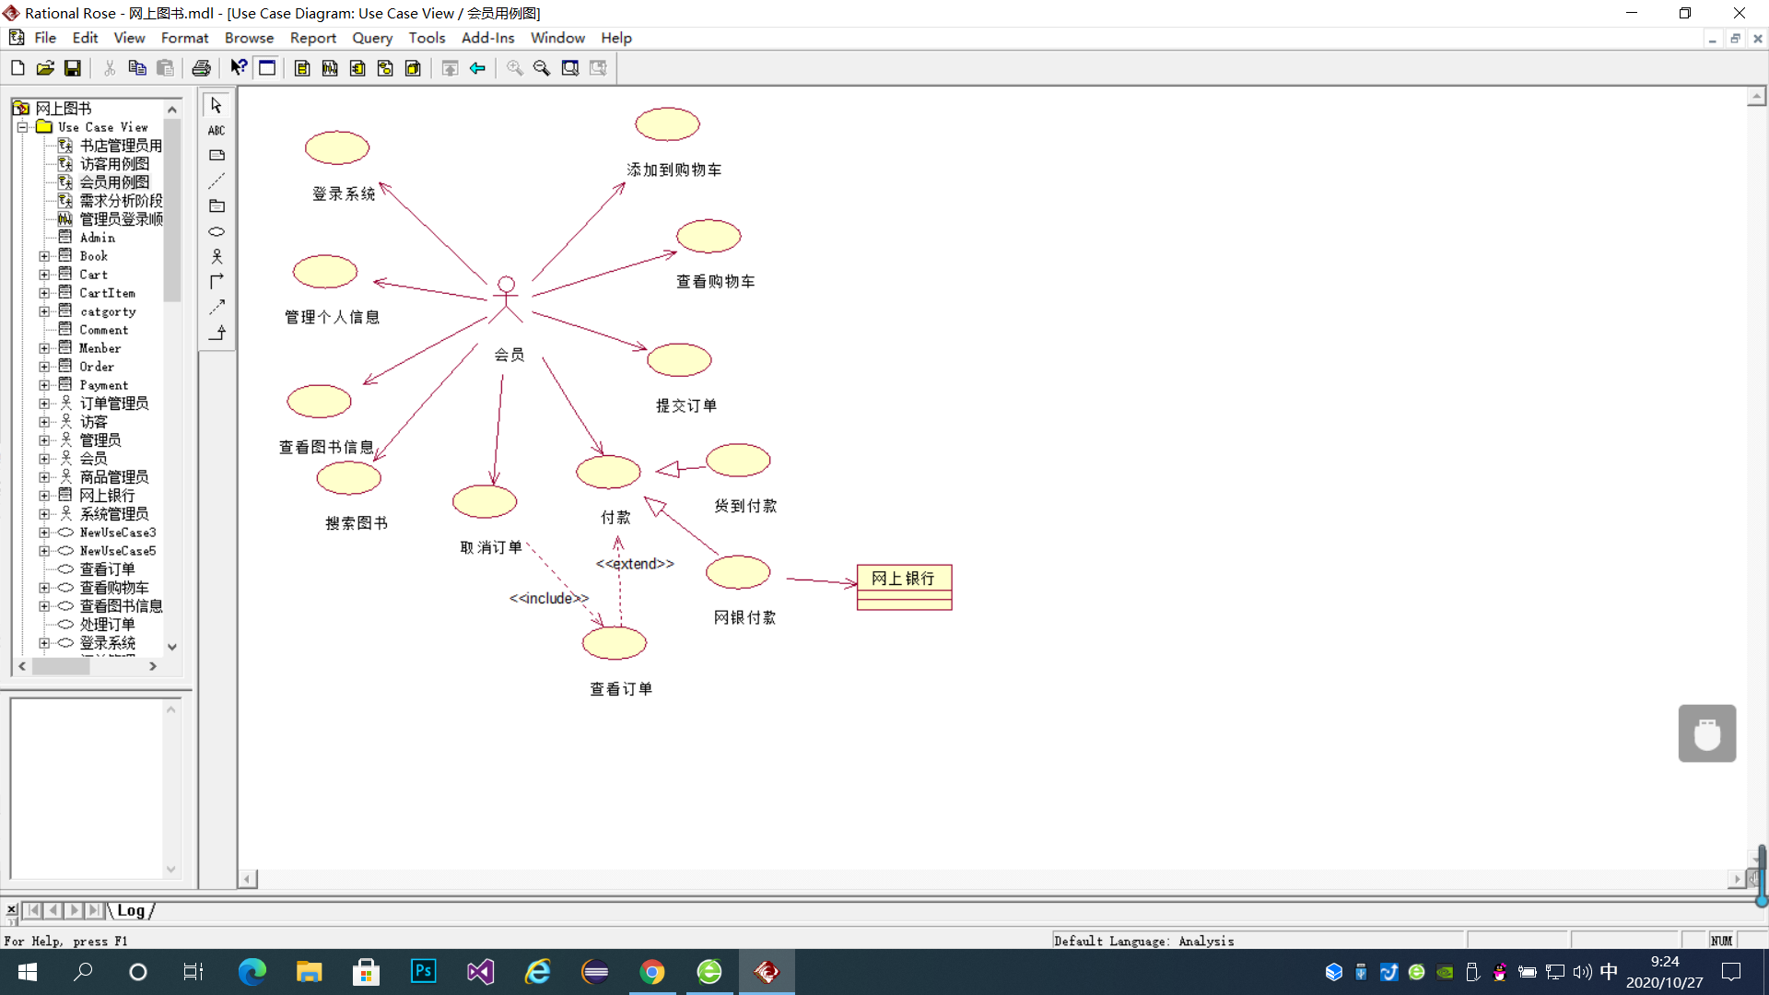Click the Browse Previous Diagram arrow
Image resolution: width=1769 pixels, height=995 pixels.
[x=477, y=68]
